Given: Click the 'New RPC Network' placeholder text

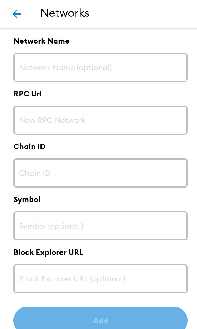Looking at the screenshot, I should [52, 120].
